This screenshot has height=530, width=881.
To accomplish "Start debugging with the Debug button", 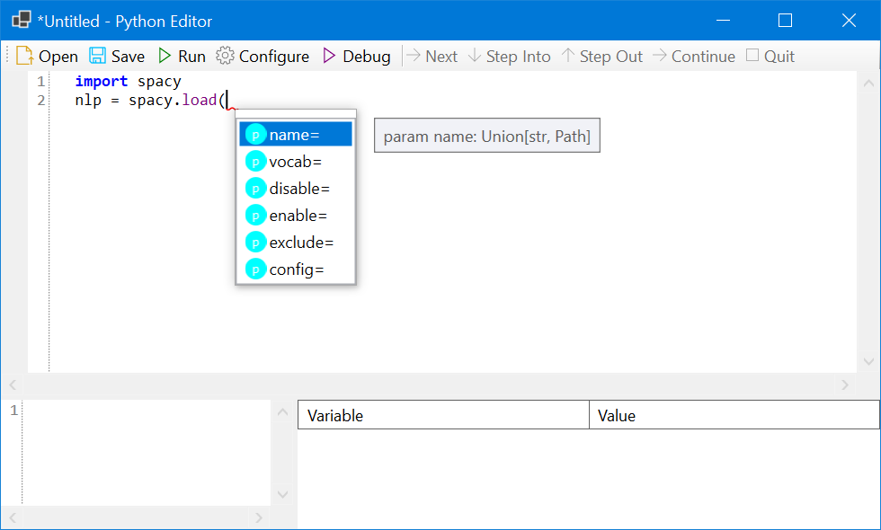I will 357,56.
